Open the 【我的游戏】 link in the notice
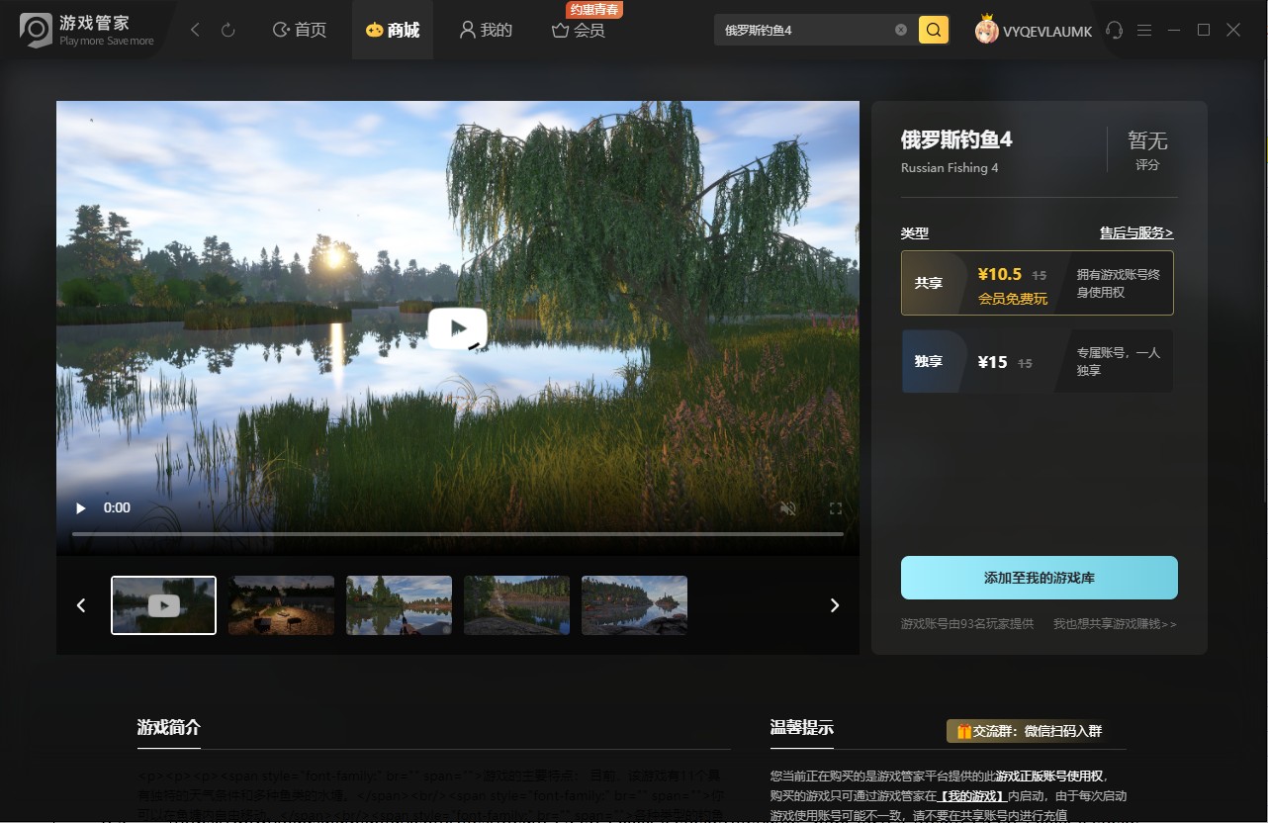Viewport: 1268px width, 823px height. click(970, 795)
